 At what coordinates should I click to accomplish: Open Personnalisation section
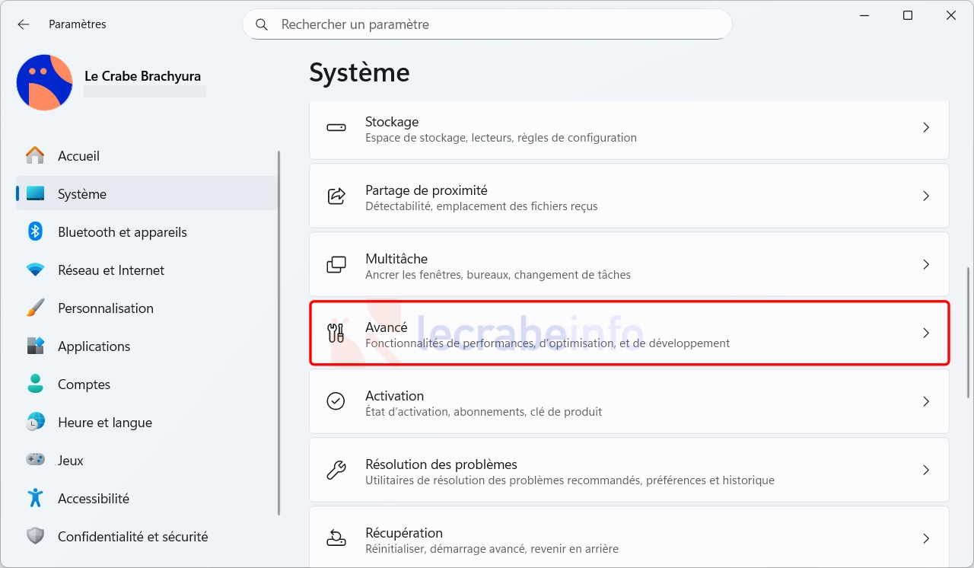click(147, 308)
